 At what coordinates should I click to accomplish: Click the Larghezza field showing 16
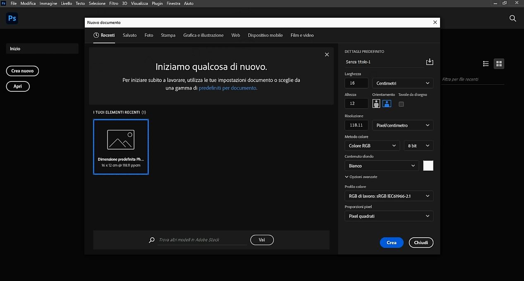[x=356, y=83]
